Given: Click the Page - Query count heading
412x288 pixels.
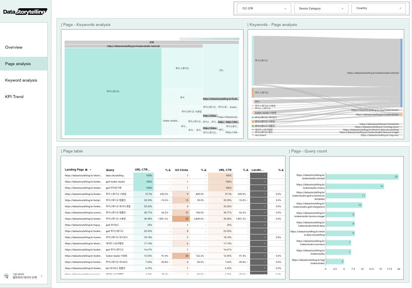Looking at the screenshot, I should pyautogui.click(x=309, y=151).
